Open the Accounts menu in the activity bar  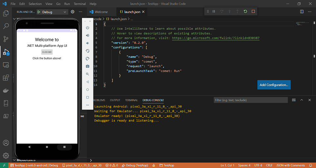point(6,143)
